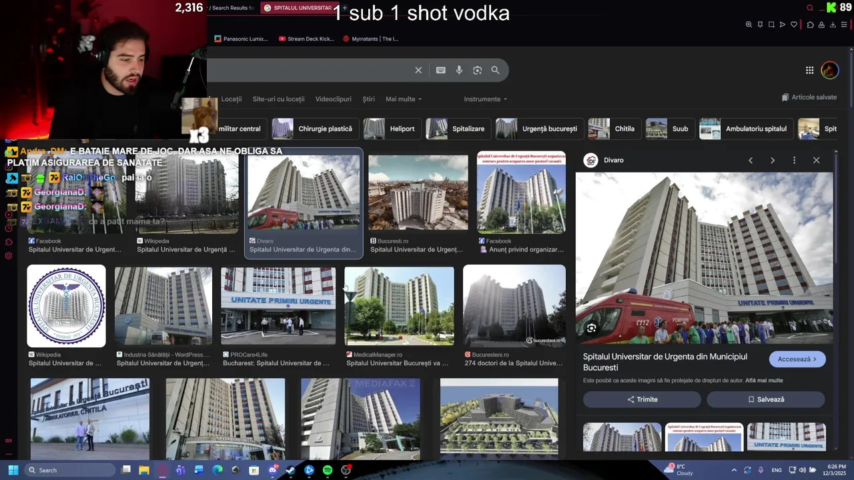Image resolution: width=854 pixels, height=480 pixels.
Task: Open the three-dot options in preview panel
Action: coord(794,160)
